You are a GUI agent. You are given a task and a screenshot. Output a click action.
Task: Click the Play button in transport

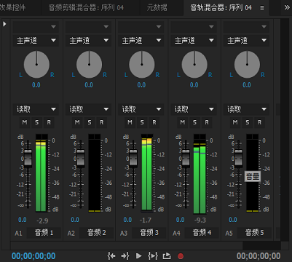pos(139,255)
